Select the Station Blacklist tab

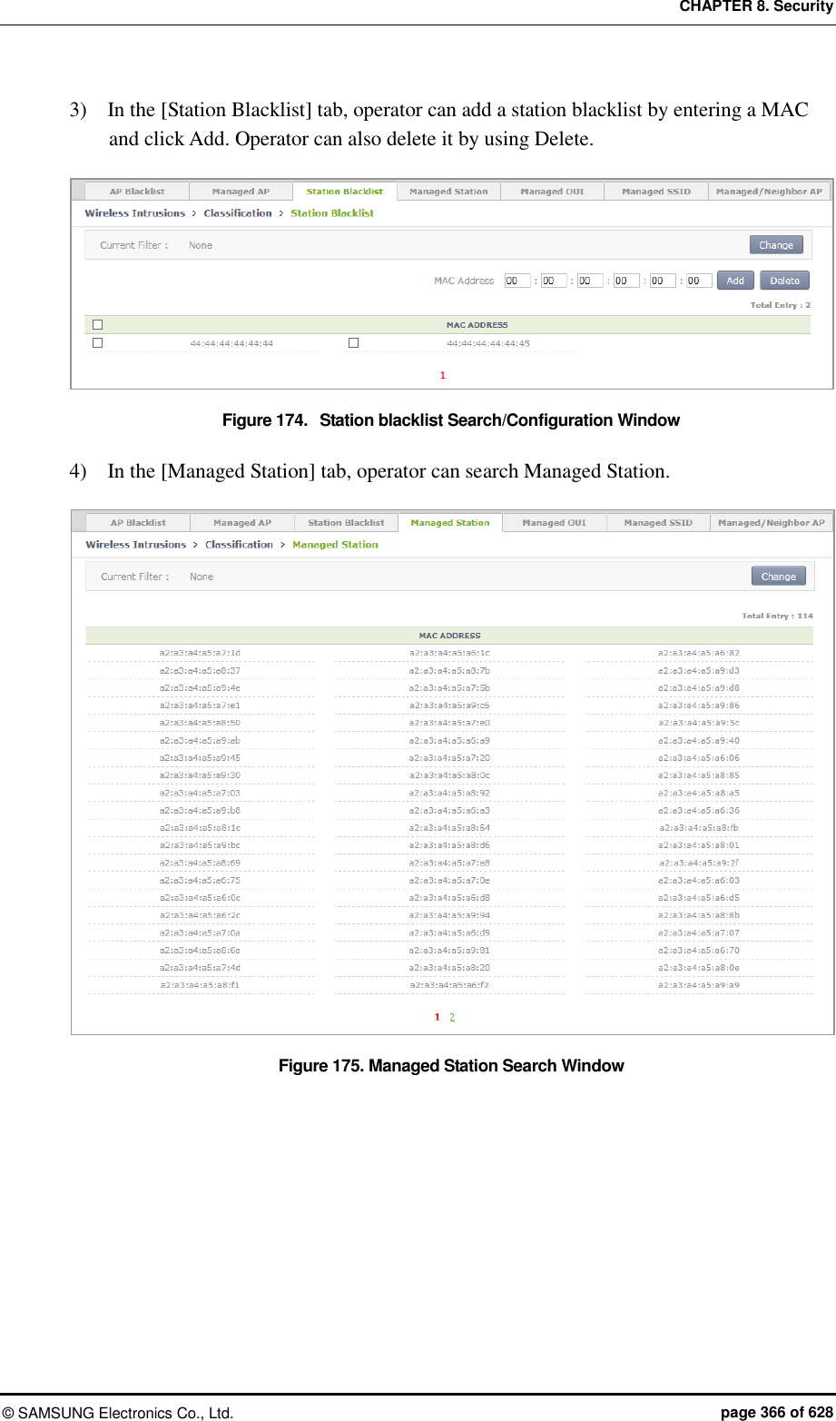pos(344,191)
